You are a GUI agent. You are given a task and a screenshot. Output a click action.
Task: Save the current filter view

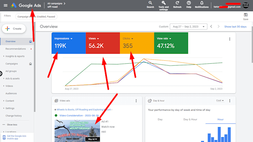[x=246, y=17]
